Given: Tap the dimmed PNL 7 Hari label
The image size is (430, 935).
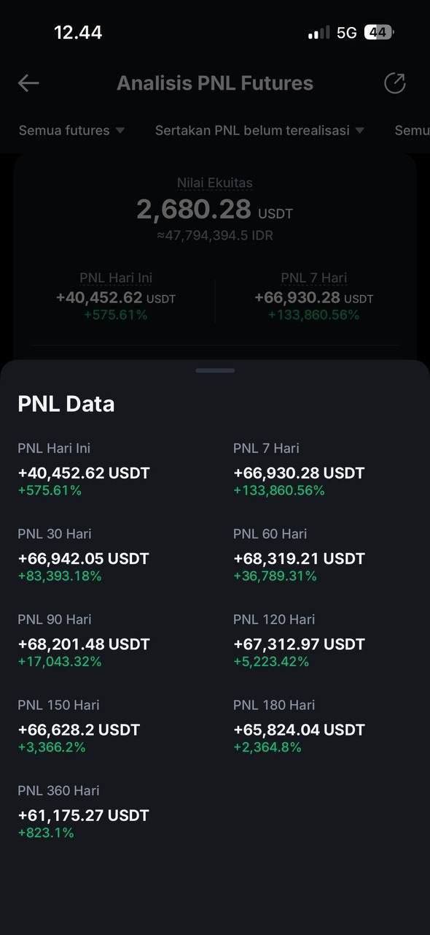Looking at the screenshot, I should 314,278.
